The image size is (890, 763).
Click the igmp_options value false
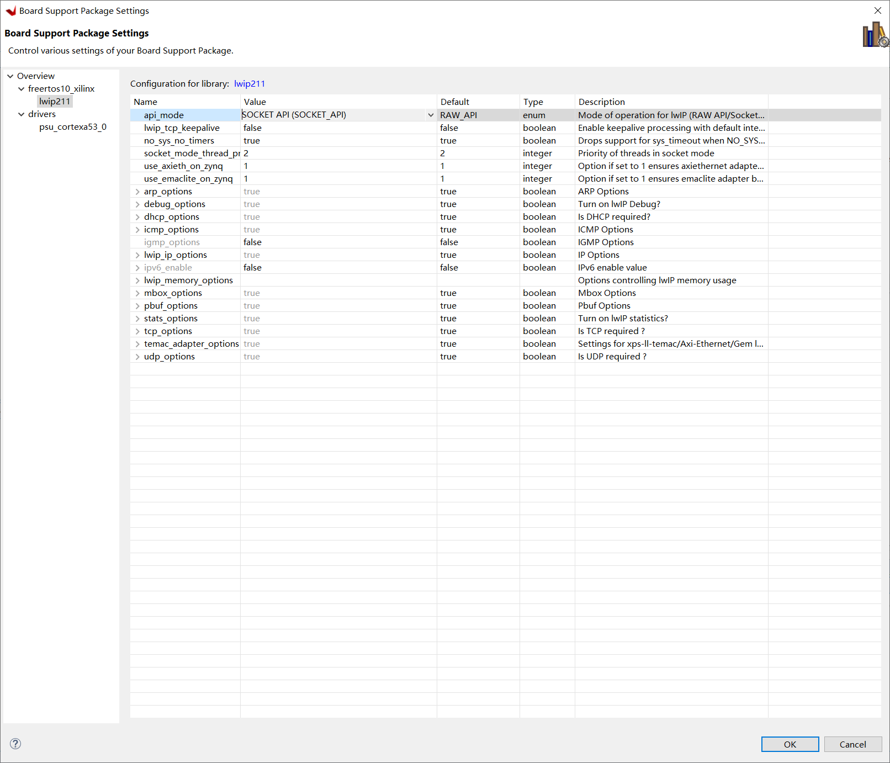[x=252, y=242]
